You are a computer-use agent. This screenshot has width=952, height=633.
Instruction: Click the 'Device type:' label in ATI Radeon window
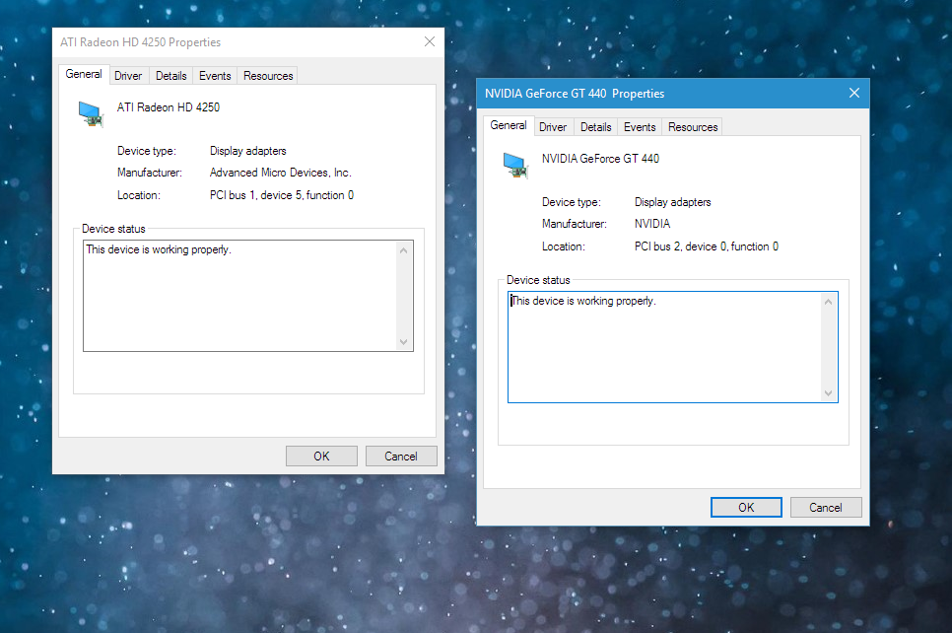coord(147,151)
